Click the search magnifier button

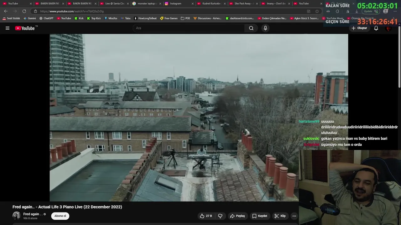(x=251, y=28)
